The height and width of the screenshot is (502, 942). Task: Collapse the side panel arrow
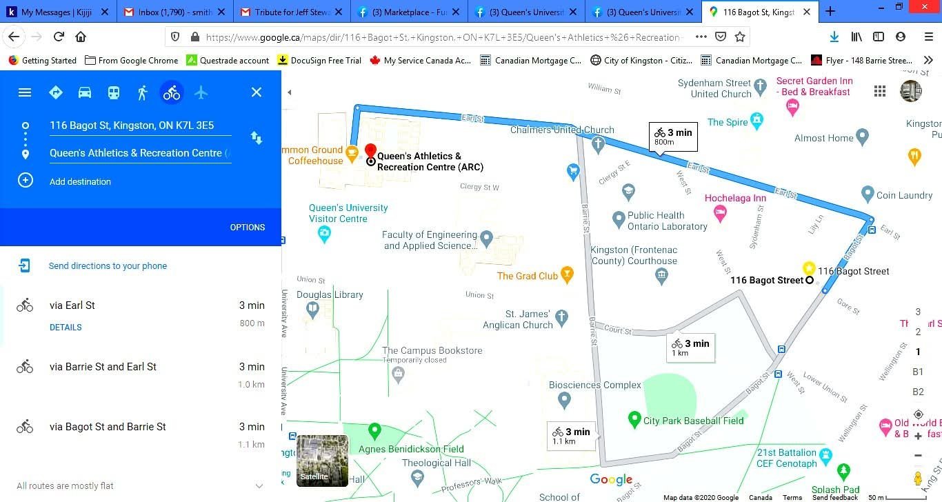click(289, 92)
